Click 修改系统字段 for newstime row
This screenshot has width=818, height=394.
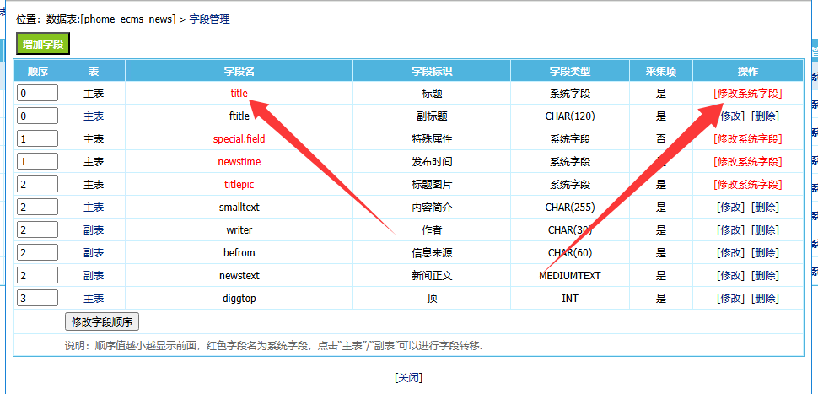747,162
